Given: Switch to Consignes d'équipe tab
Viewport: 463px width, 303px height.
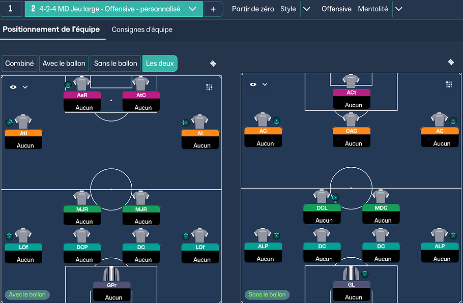Looking at the screenshot, I should click(x=142, y=29).
